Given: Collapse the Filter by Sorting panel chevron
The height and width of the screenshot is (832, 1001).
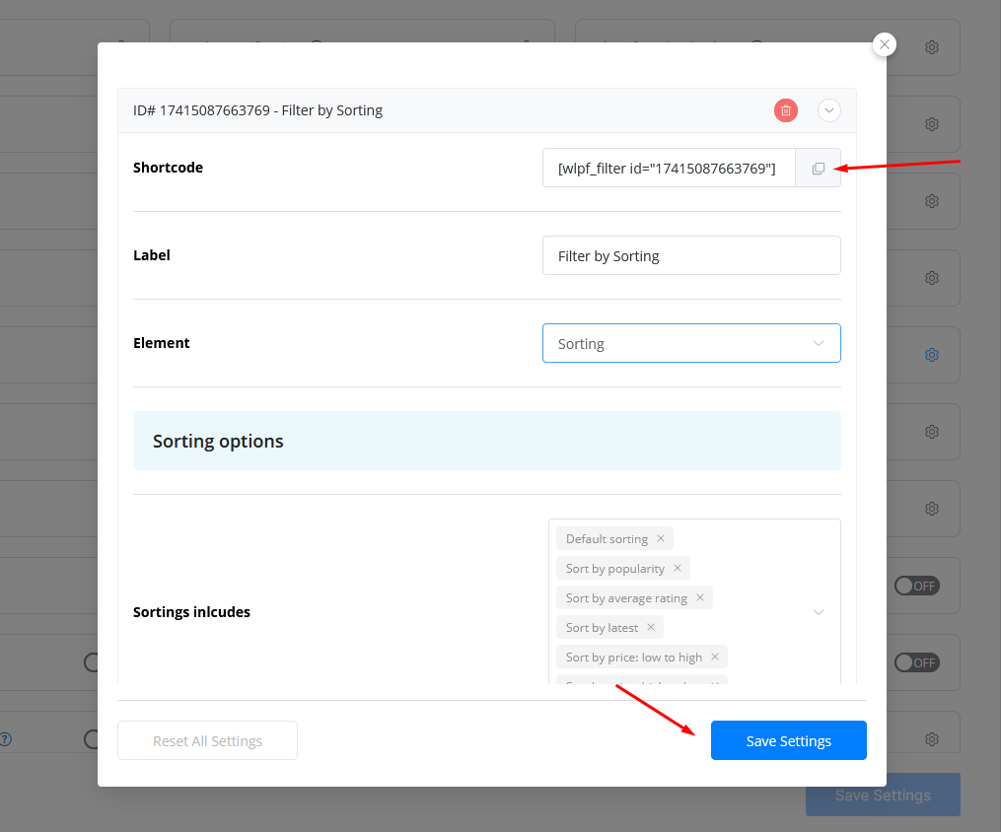Looking at the screenshot, I should pos(829,110).
